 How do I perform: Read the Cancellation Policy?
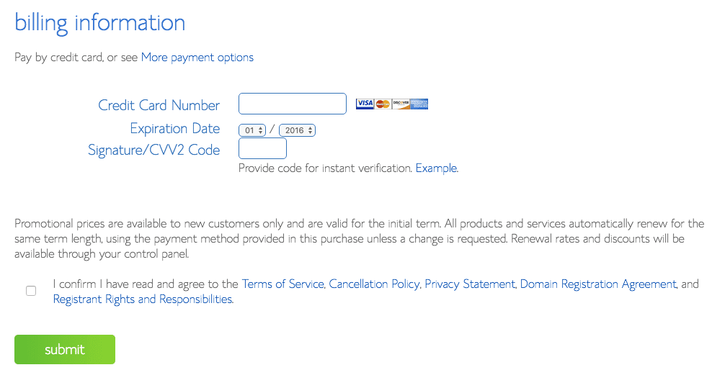pos(374,284)
